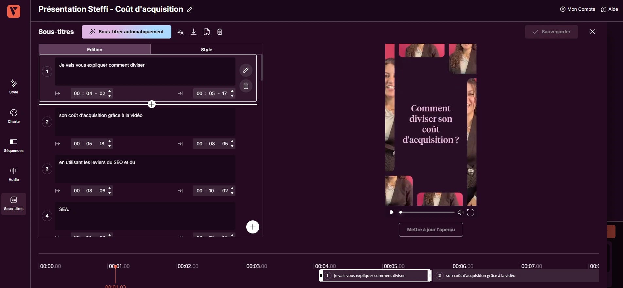Seek in the video preview progress bar
The image size is (623, 288).
[427, 212]
